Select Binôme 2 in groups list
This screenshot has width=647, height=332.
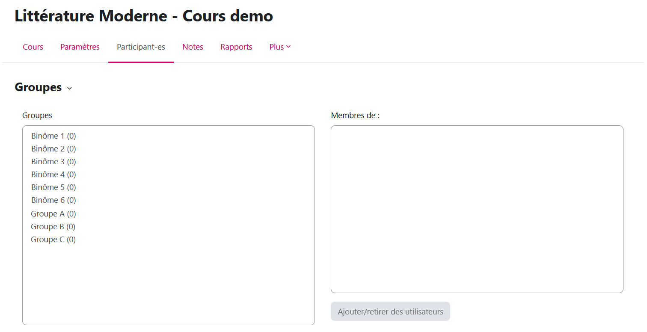[x=53, y=149]
